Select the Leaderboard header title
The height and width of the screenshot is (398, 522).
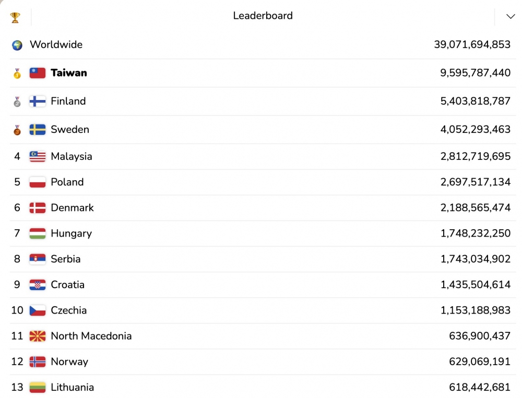(x=263, y=16)
